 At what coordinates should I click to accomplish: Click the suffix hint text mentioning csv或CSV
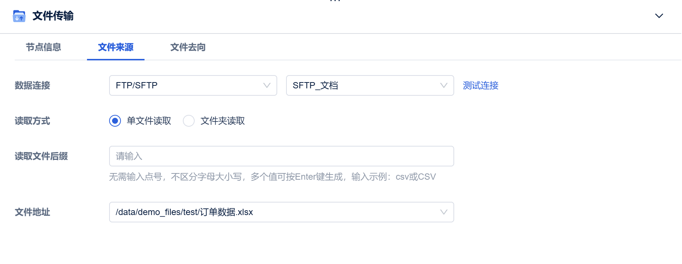coord(272,177)
